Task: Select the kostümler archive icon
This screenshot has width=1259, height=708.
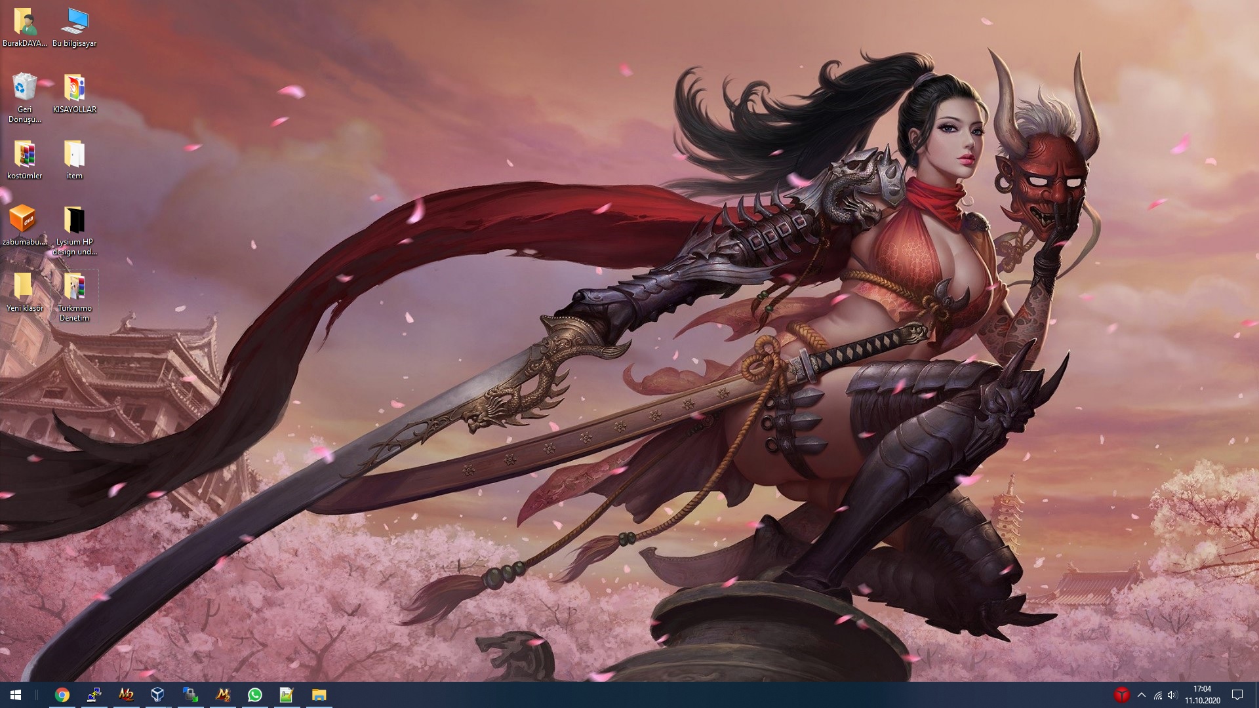Action: point(25,155)
